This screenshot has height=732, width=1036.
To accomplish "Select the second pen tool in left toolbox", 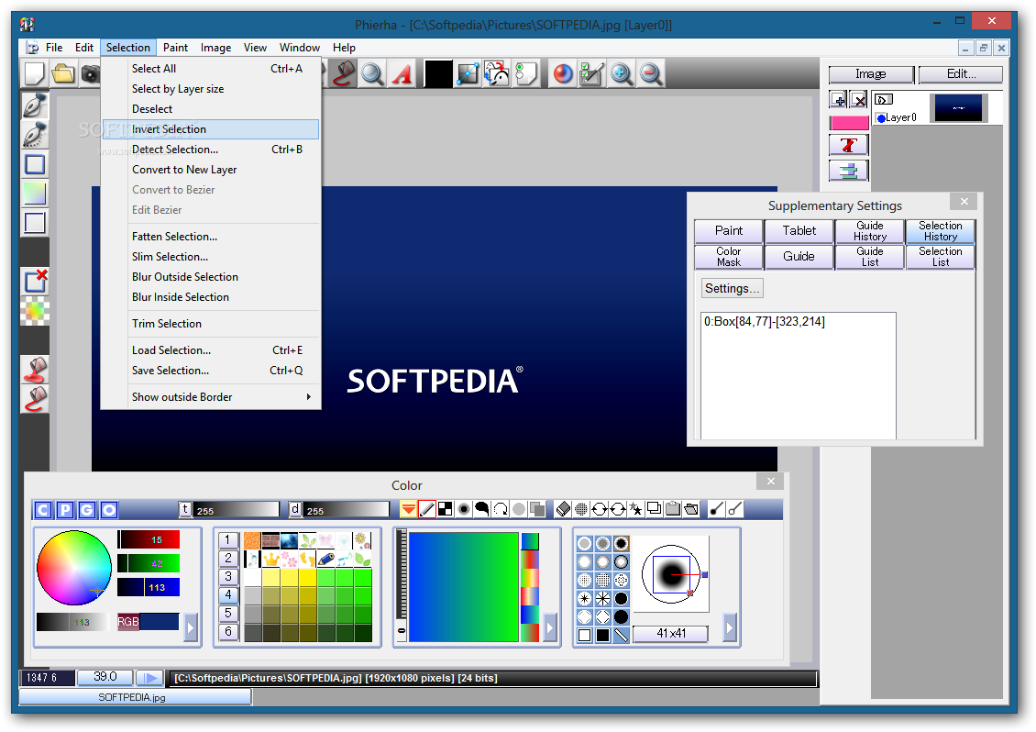I will point(35,135).
